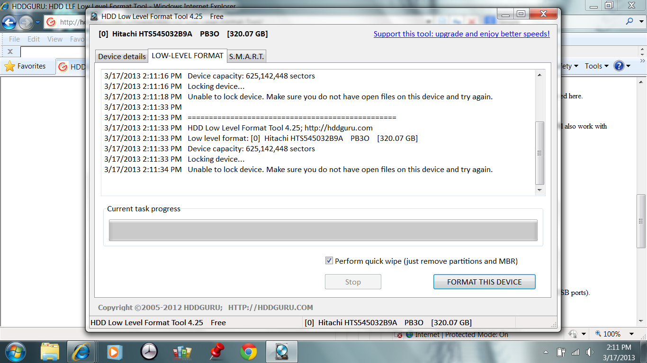This screenshot has width=647, height=363.
Task: Maximize the HDD Low Level Format Tool window
Action: [x=521, y=15]
